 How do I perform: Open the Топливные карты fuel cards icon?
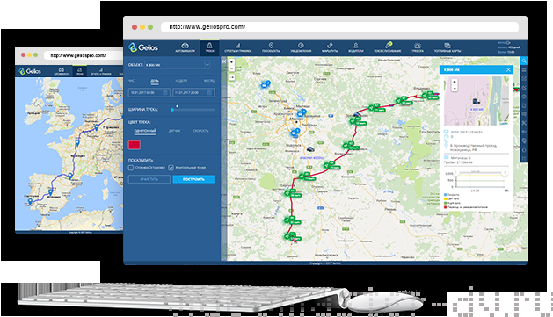tap(447, 46)
